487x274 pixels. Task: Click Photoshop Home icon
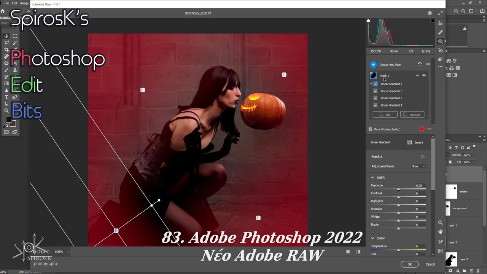pyautogui.click(x=3, y=11)
